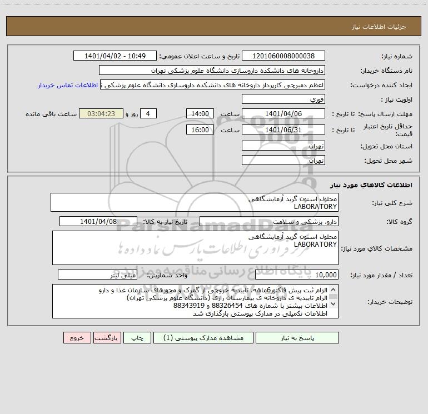
Task: Select the need number field 1201060008000038
Action: (283, 56)
